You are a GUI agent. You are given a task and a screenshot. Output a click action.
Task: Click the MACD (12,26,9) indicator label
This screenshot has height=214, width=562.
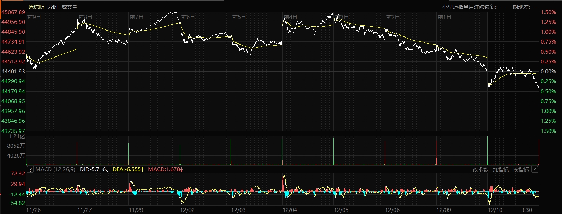[55, 169]
